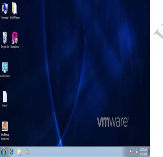
Task: Select the New Bitmap Image.bmp thumbnail
Action: click(x=5, y=126)
